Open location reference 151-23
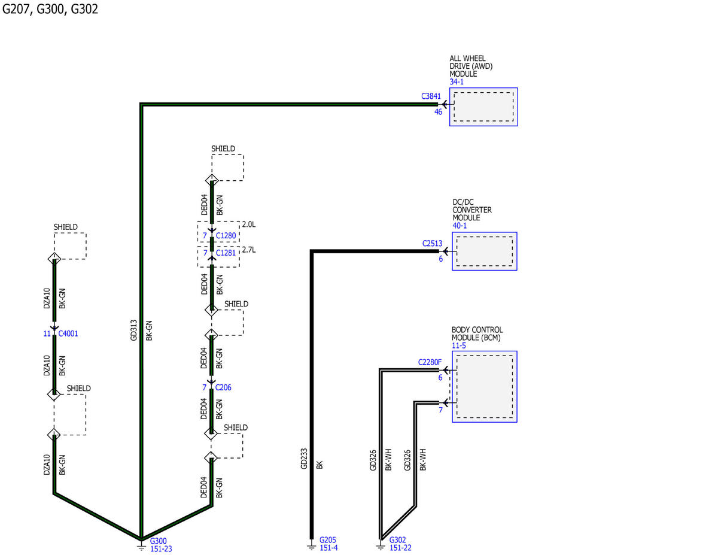The height and width of the screenshot is (555, 718). [x=161, y=548]
